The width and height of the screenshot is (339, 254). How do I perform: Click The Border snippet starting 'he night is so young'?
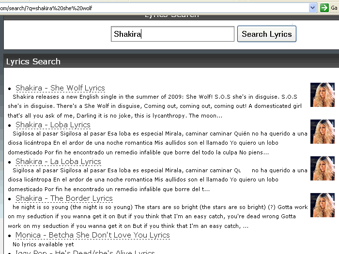pyautogui.click(x=160, y=207)
